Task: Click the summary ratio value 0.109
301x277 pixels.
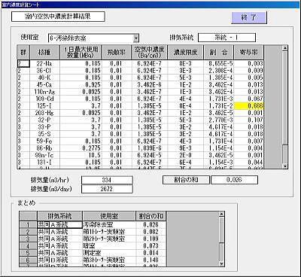Action: (x=151, y=239)
